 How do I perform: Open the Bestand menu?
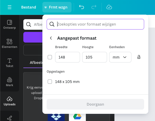[29, 7]
